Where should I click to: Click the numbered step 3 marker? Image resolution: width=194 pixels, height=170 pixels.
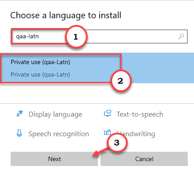117,142
